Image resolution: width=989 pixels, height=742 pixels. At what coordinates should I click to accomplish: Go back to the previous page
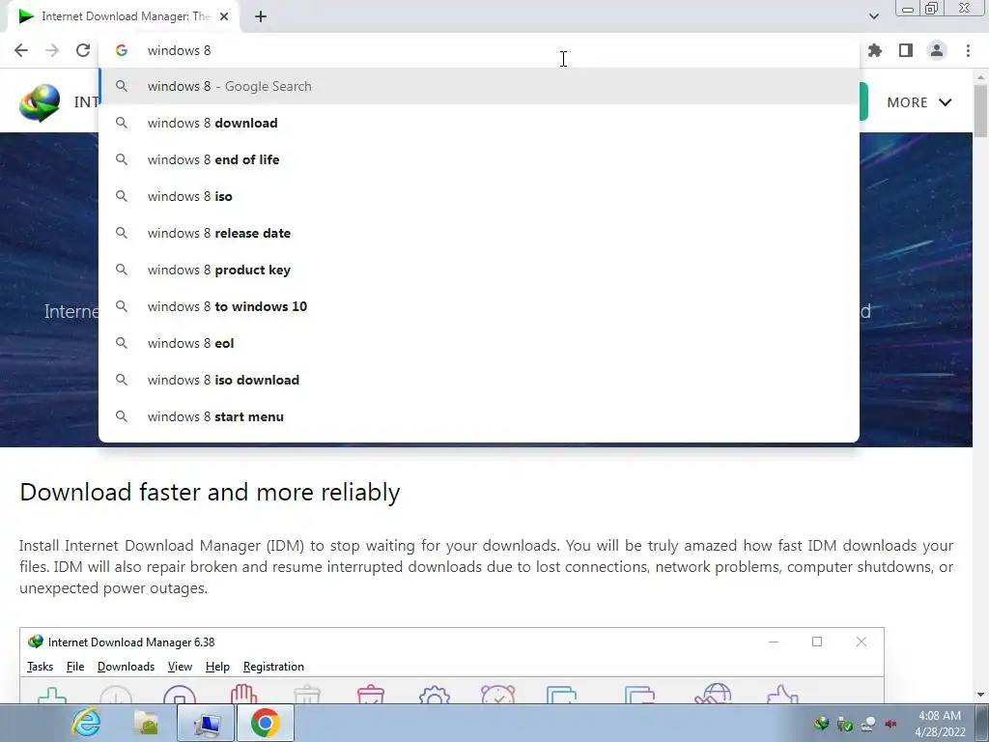tap(21, 50)
